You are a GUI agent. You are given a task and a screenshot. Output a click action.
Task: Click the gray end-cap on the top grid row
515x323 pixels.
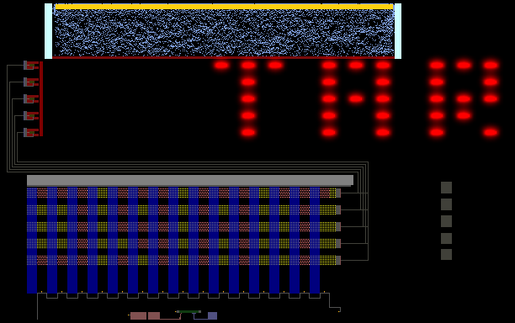338,193
